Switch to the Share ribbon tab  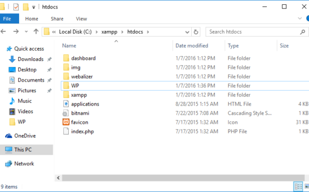[x=57, y=19]
